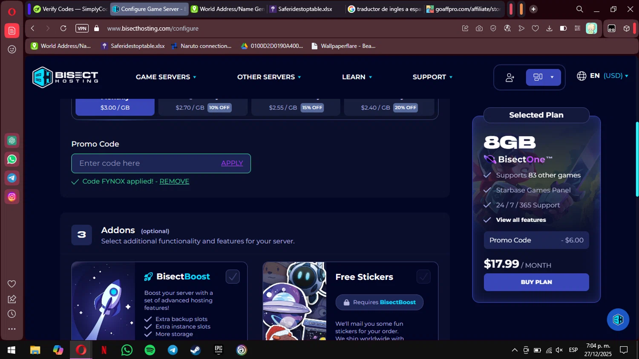Add page to bookmarks heart
The width and height of the screenshot is (639, 359).
click(x=535, y=29)
